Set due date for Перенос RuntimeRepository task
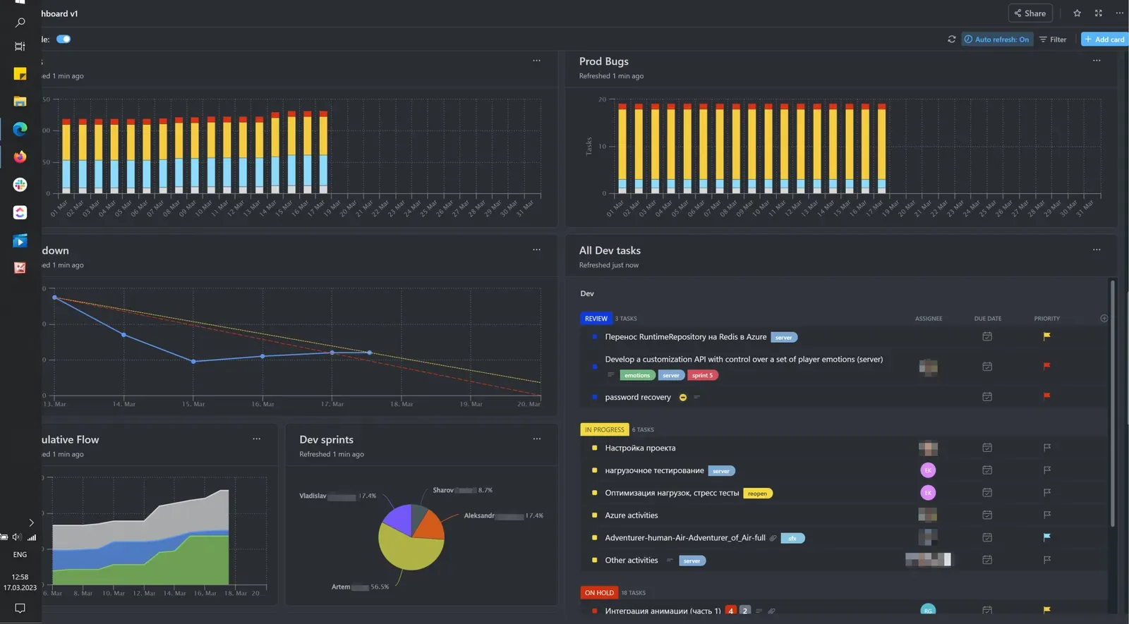 click(987, 337)
